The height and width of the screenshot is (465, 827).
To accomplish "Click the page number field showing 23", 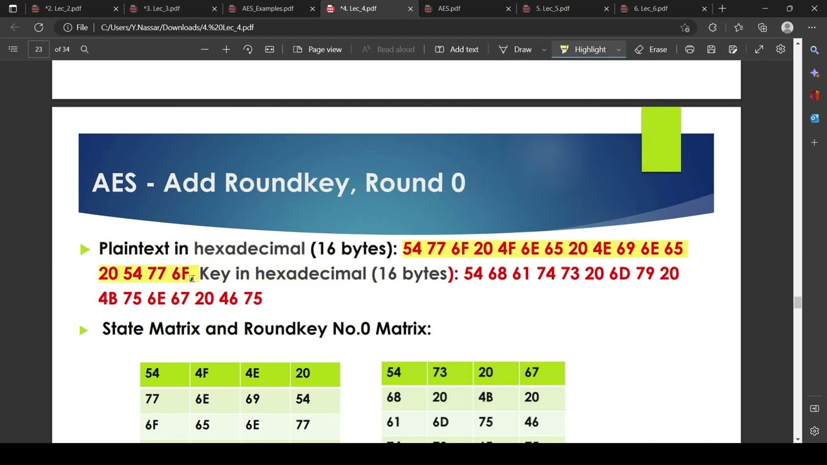I will pos(39,49).
